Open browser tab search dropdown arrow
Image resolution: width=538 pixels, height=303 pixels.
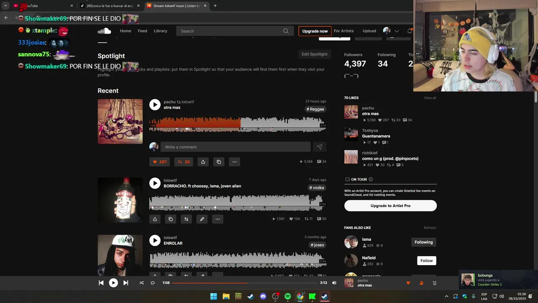click(5, 6)
